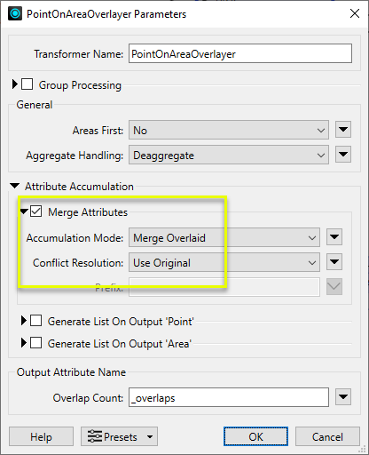Open the Conflict Resolution value options arrow
The image size is (369, 455).
[334, 262]
